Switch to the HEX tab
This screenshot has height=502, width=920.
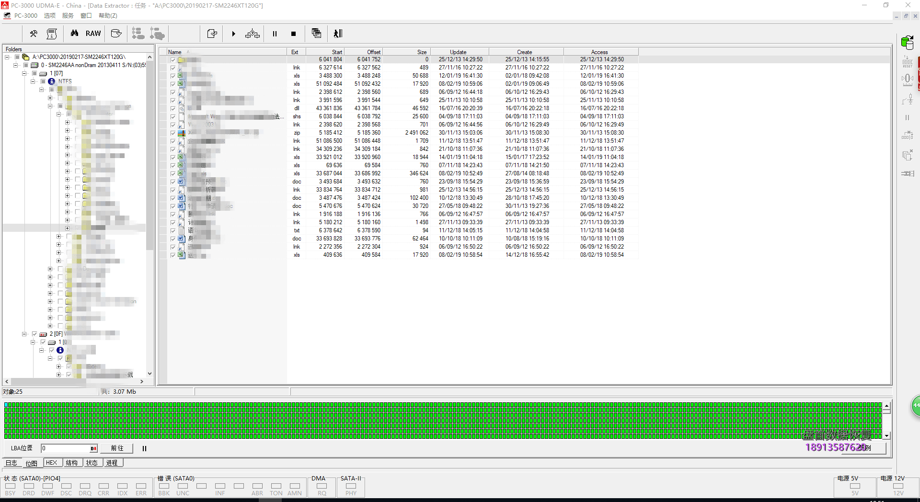click(52, 463)
